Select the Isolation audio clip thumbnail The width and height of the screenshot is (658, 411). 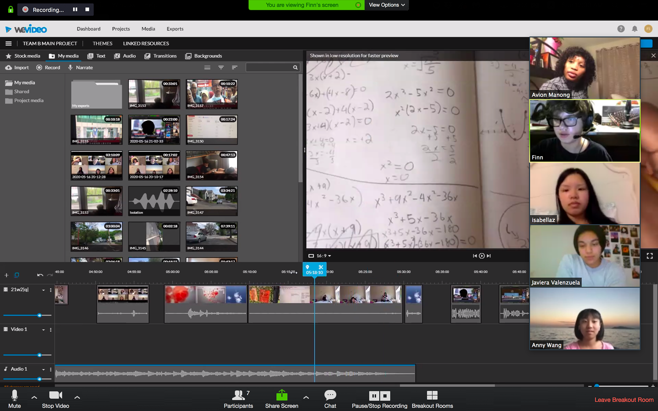pos(154,201)
